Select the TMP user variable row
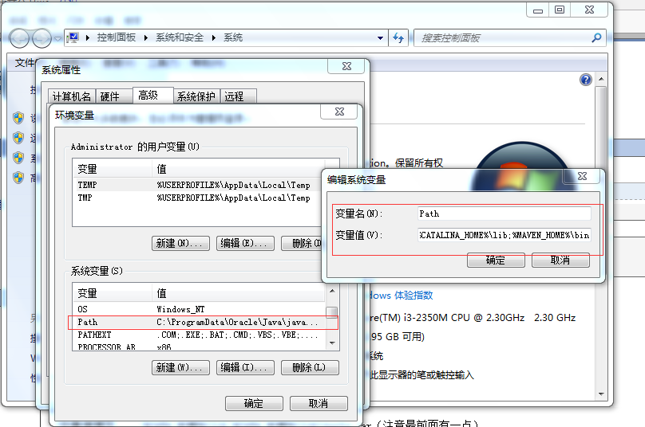645x427 pixels. coord(199,198)
